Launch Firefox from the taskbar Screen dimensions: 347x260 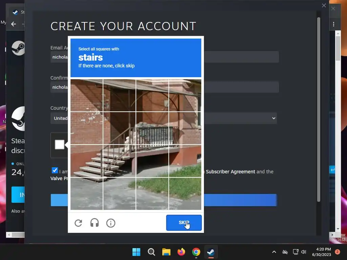coord(181,252)
